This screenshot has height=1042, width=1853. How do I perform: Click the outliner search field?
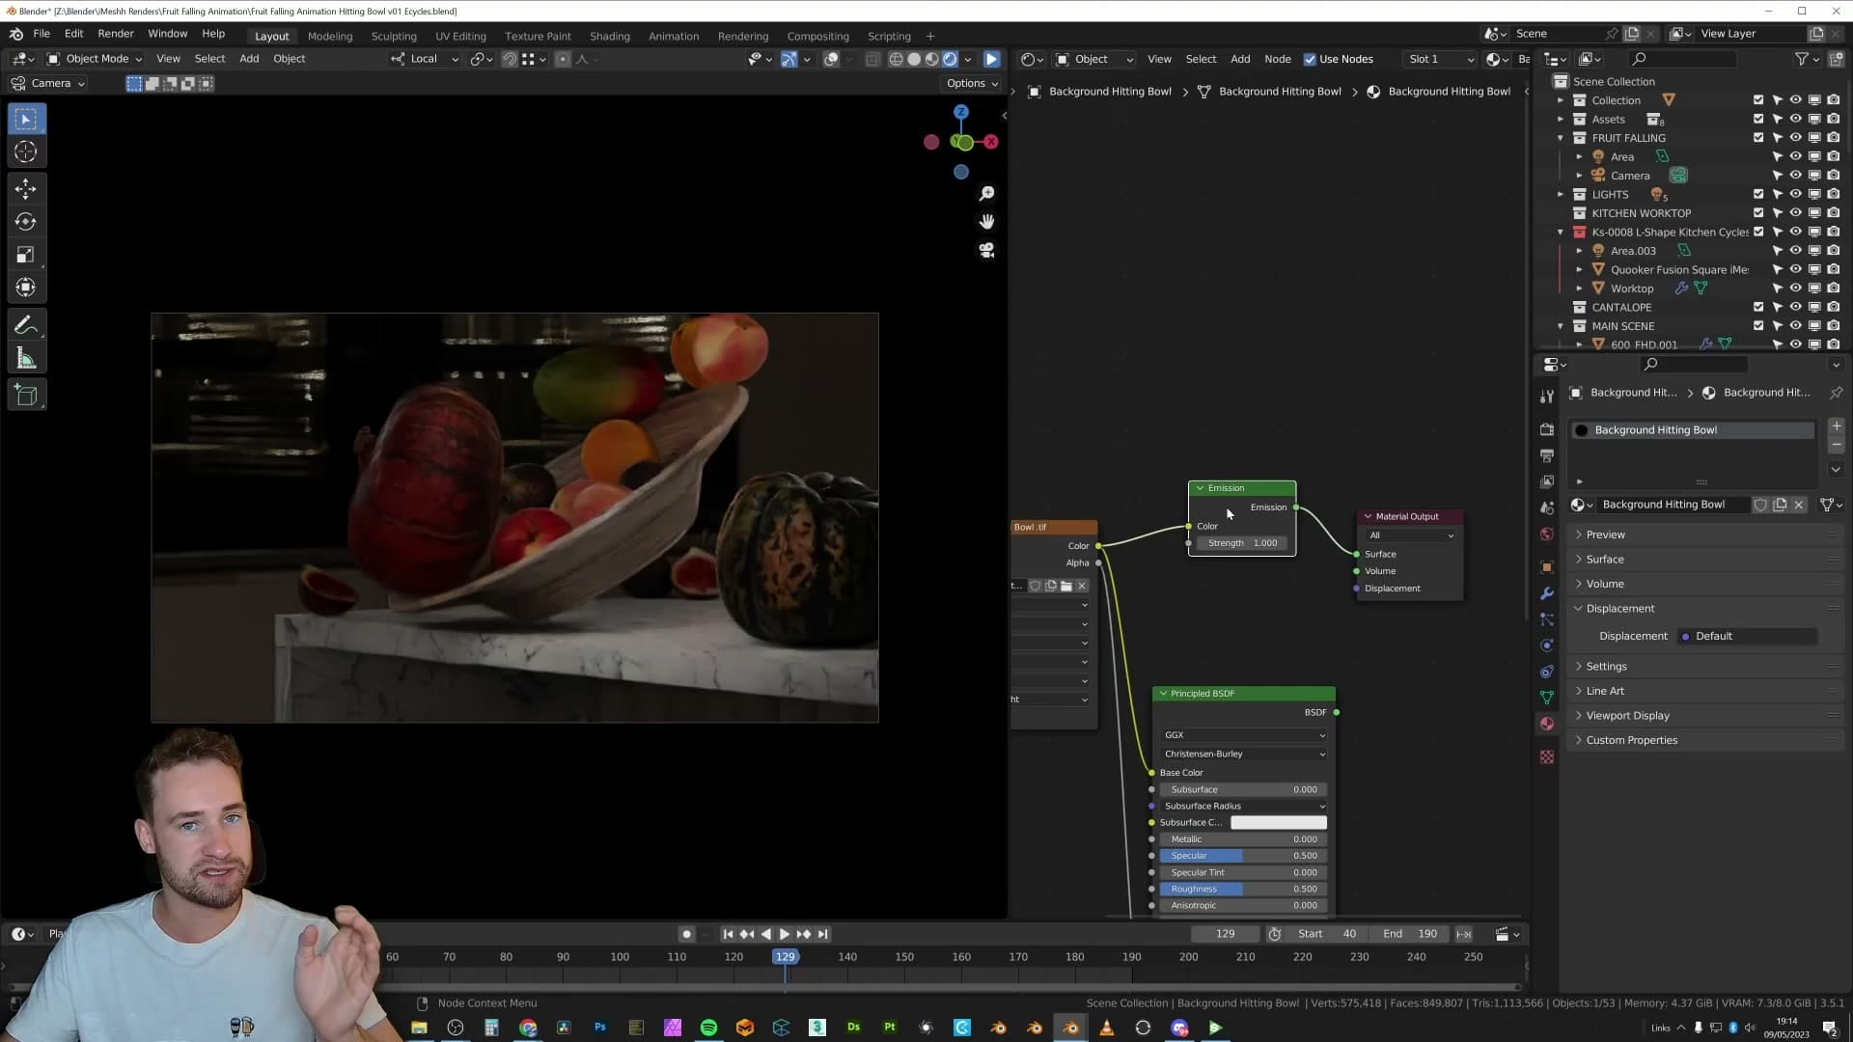click(x=1684, y=60)
